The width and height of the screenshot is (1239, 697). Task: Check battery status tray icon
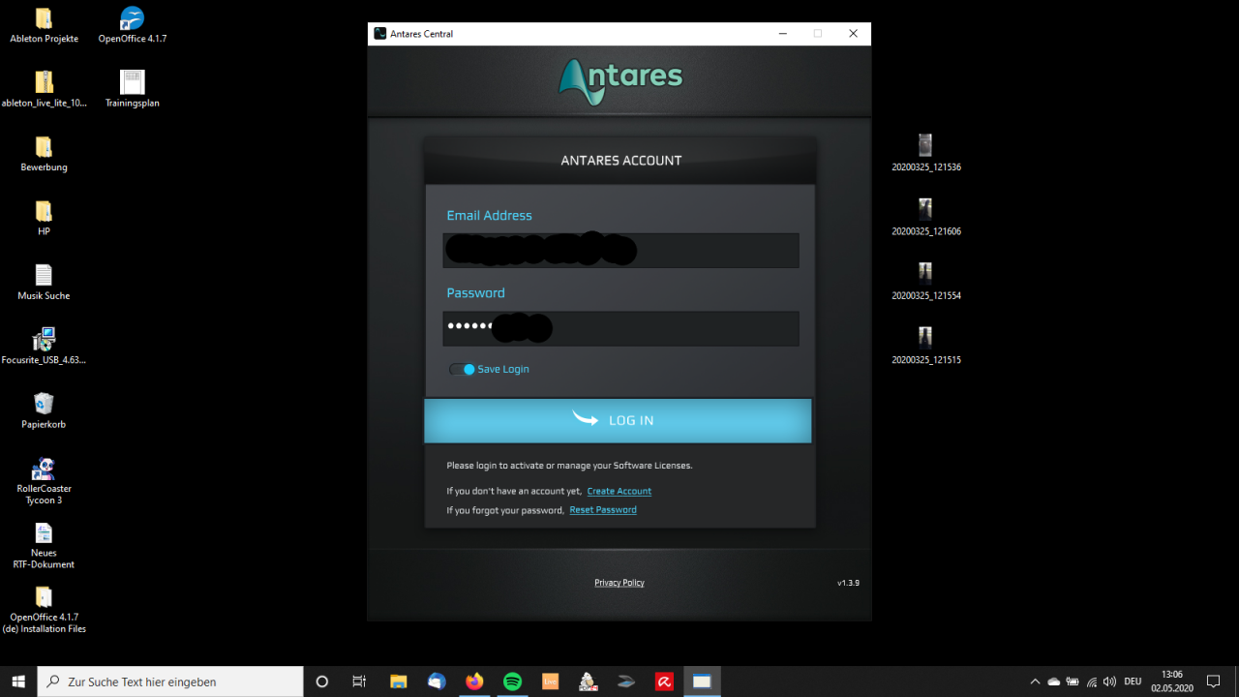click(x=1073, y=682)
